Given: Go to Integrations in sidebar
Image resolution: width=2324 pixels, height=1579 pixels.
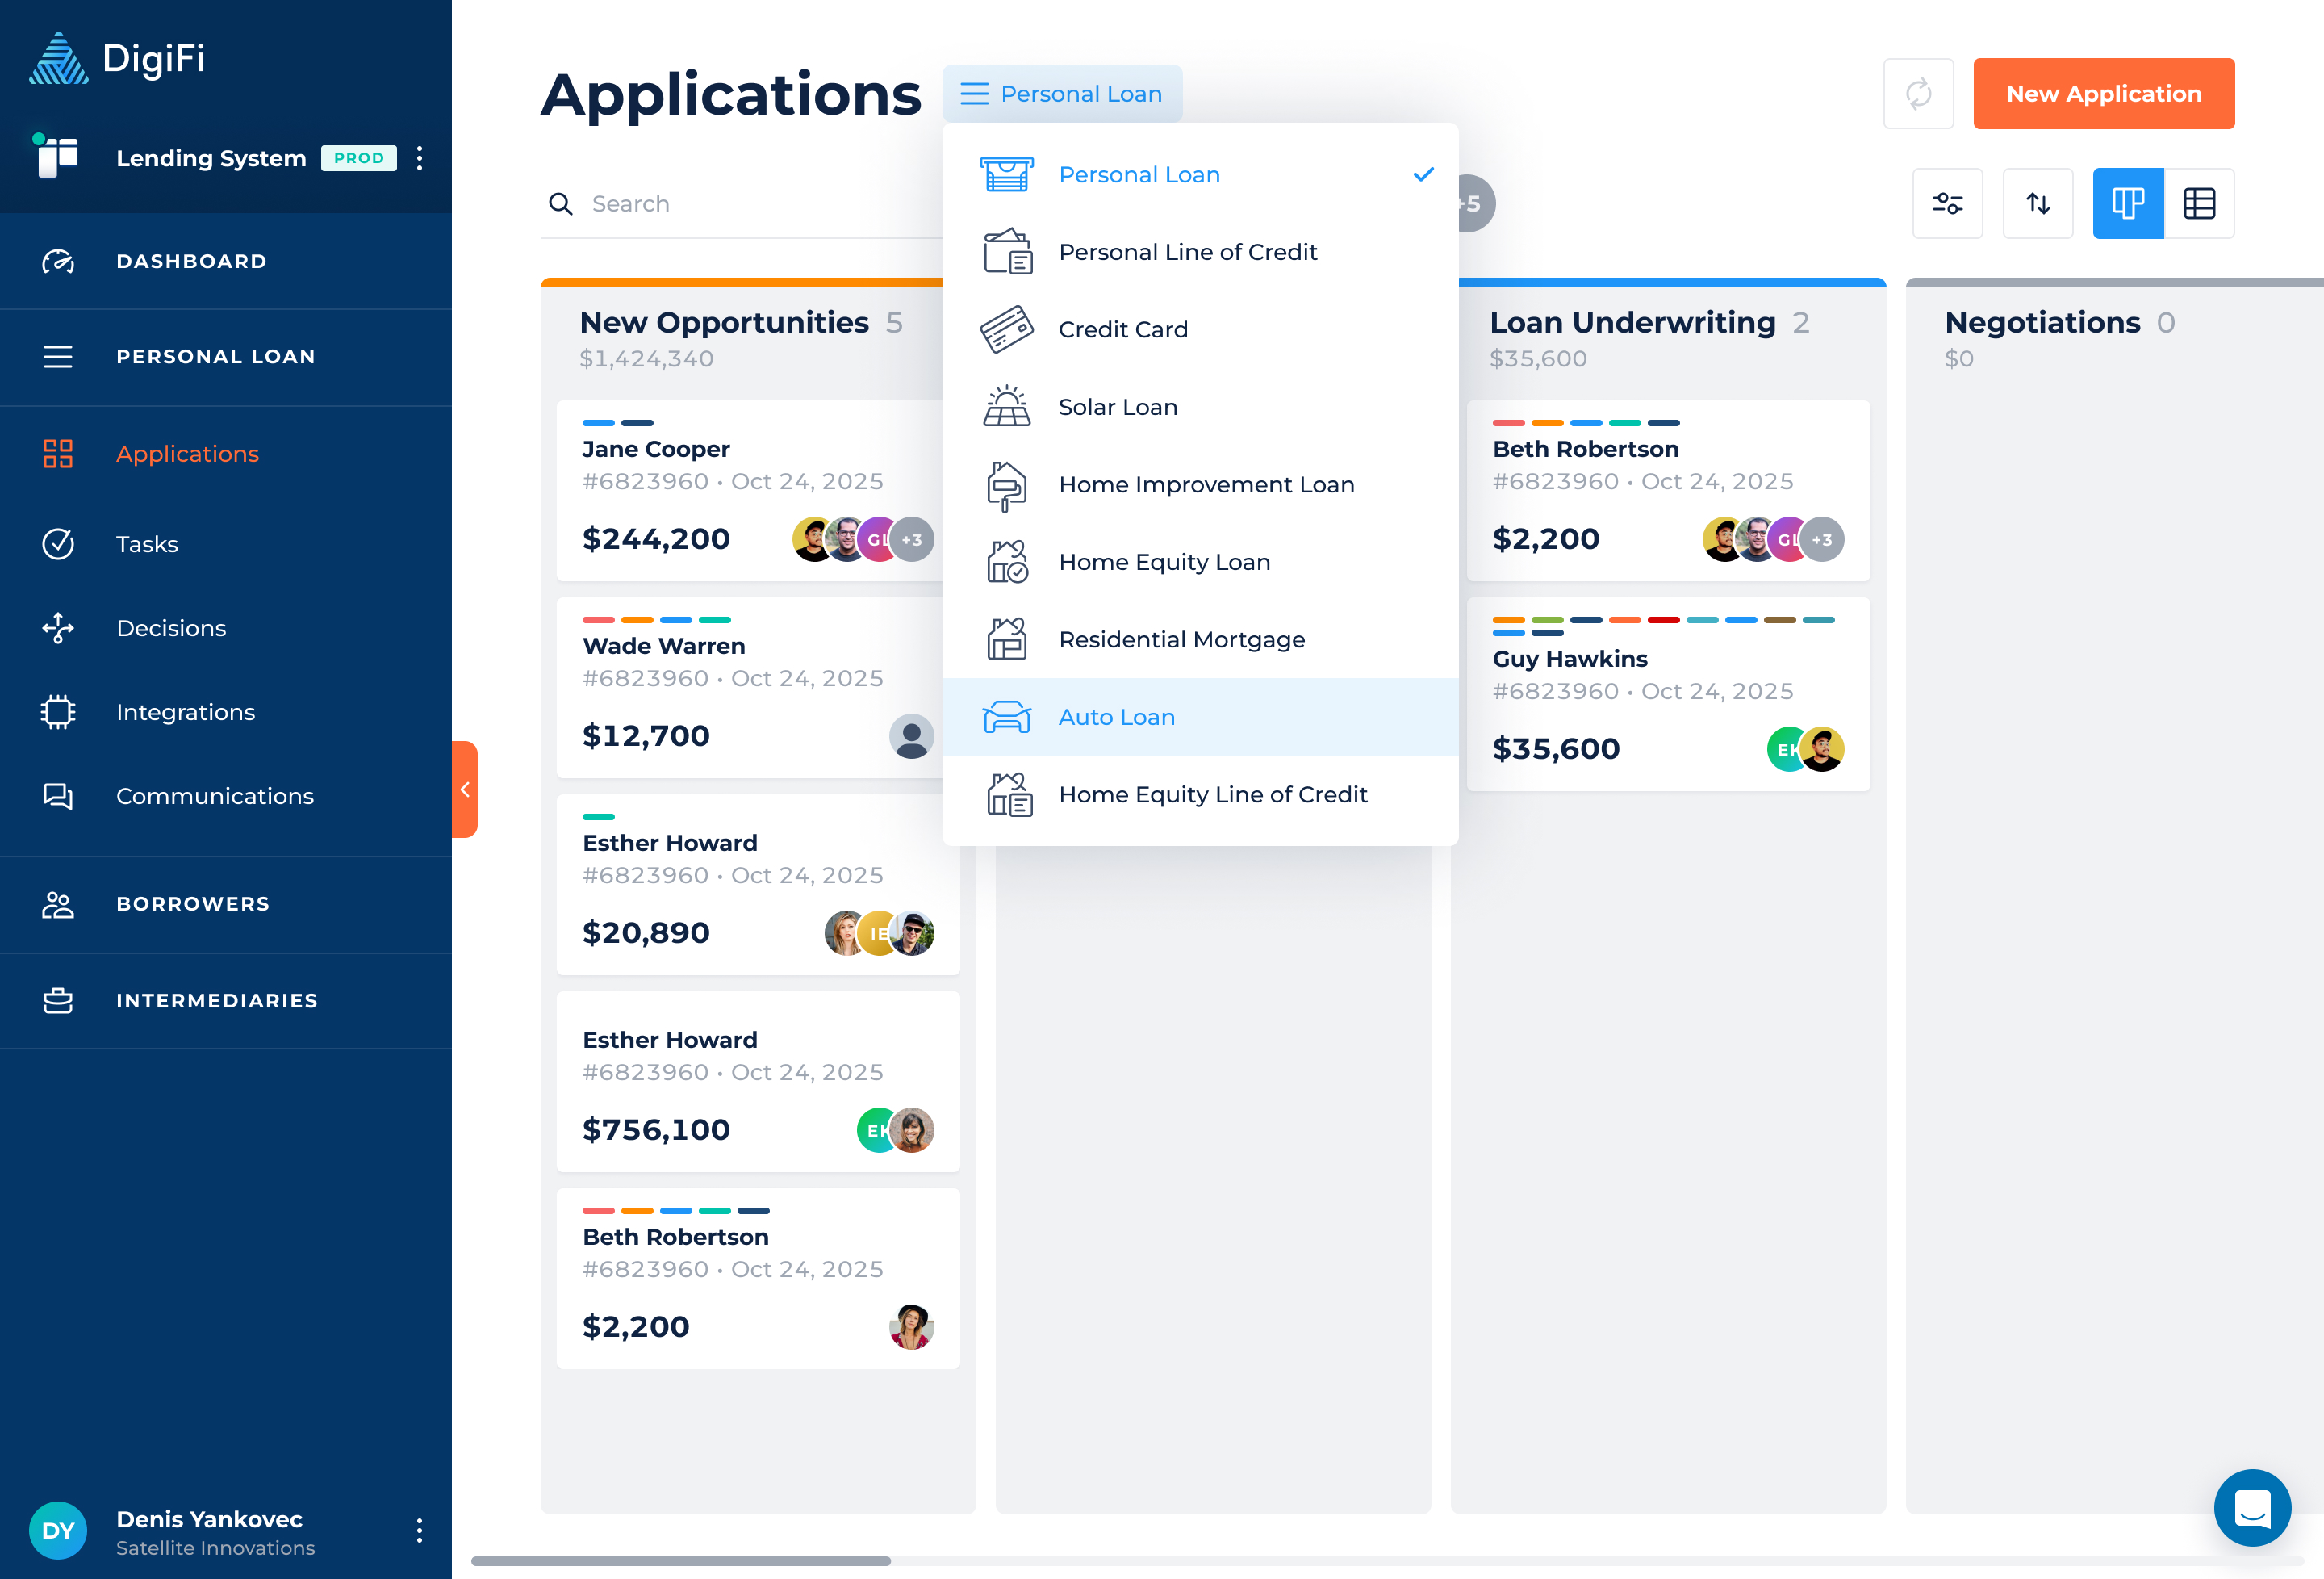Looking at the screenshot, I should tap(185, 713).
